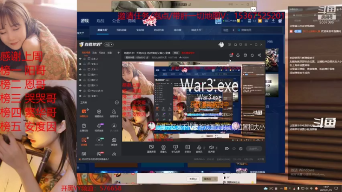342x192 pixels.
Task: Toggle the lock on the 文本 2 layer
Action: point(84,59)
